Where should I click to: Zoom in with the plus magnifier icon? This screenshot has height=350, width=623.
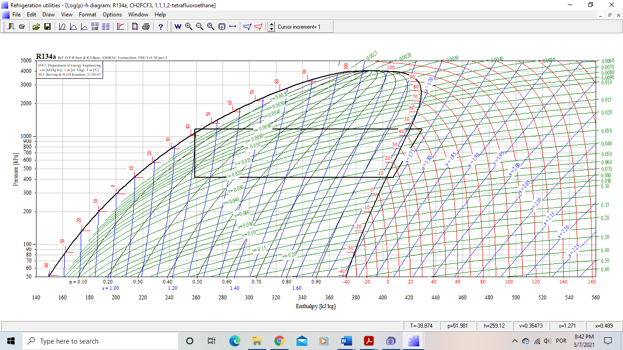tap(189, 27)
